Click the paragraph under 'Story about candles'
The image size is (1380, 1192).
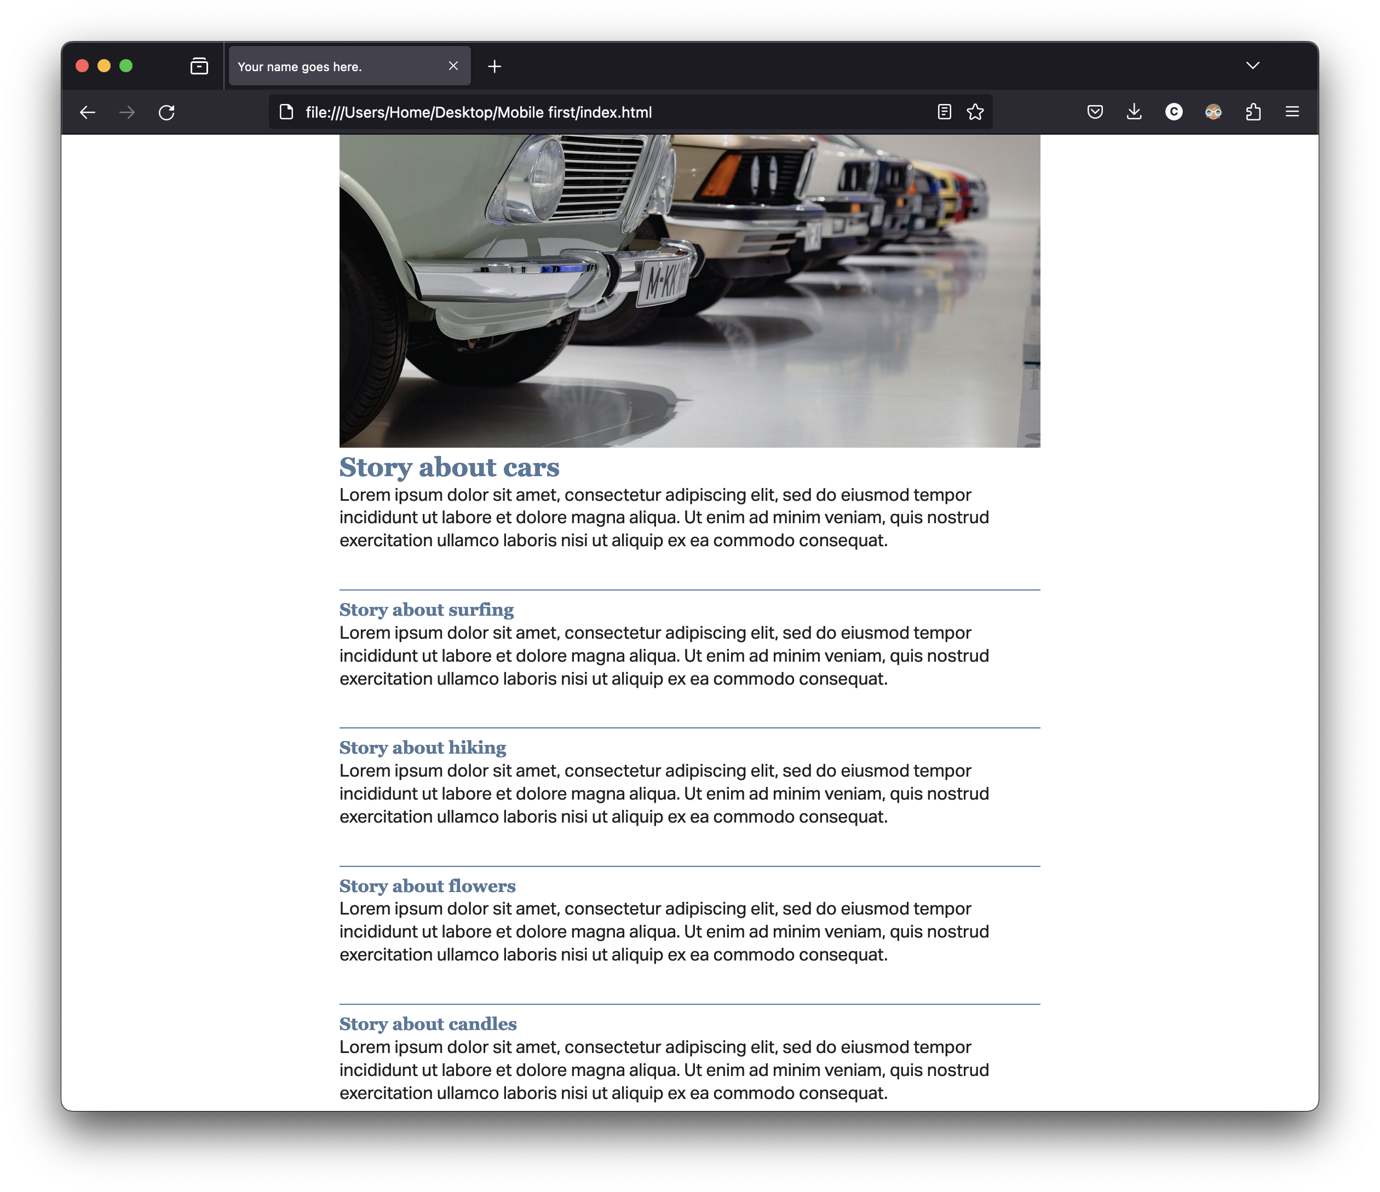(664, 1069)
